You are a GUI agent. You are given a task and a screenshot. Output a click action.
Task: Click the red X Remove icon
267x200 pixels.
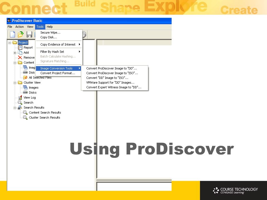pos(20,57)
